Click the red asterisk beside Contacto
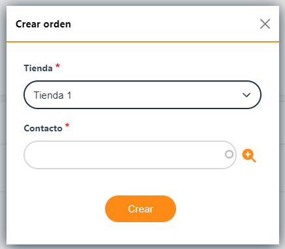Viewport: 285px width, 249px height. (67, 125)
